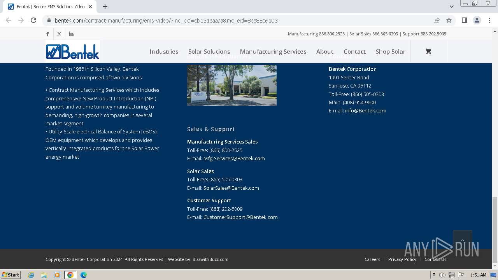Open a new browser tab
The width and height of the screenshot is (498, 280).
click(105, 7)
